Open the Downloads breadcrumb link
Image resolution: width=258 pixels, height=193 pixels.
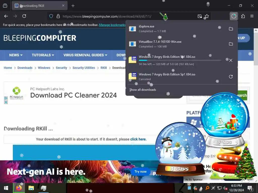[25, 68]
